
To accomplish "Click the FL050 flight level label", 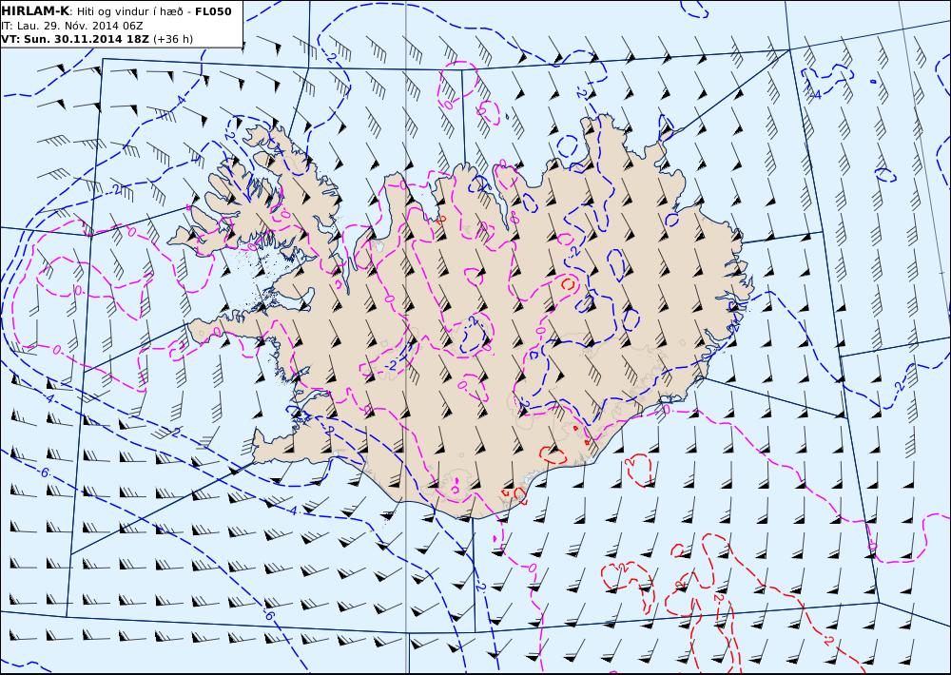I will click(x=213, y=11).
